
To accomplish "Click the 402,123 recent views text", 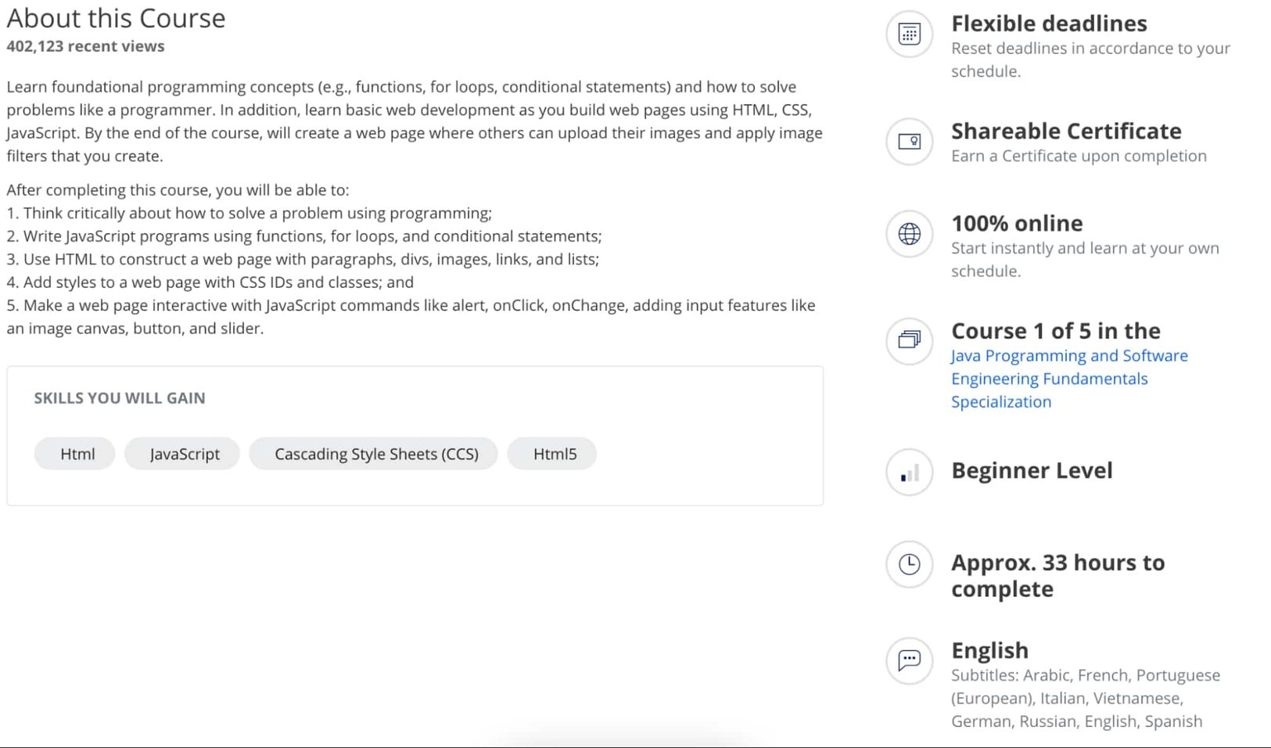I will click(84, 46).
